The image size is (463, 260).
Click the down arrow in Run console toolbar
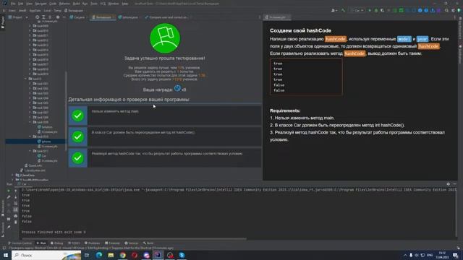(16, 197)
